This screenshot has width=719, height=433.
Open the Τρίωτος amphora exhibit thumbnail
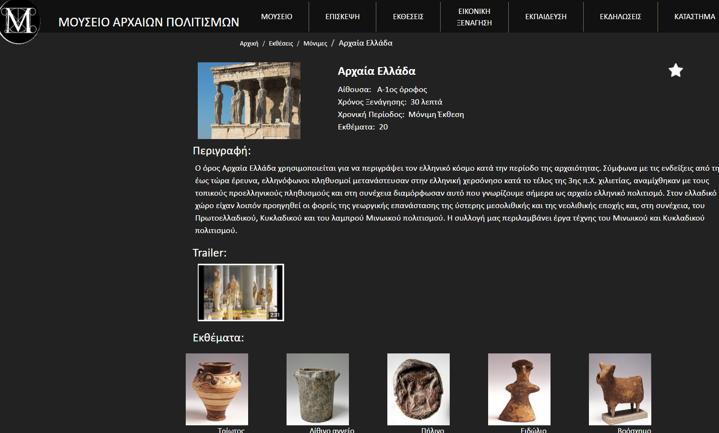click(217, 389)
